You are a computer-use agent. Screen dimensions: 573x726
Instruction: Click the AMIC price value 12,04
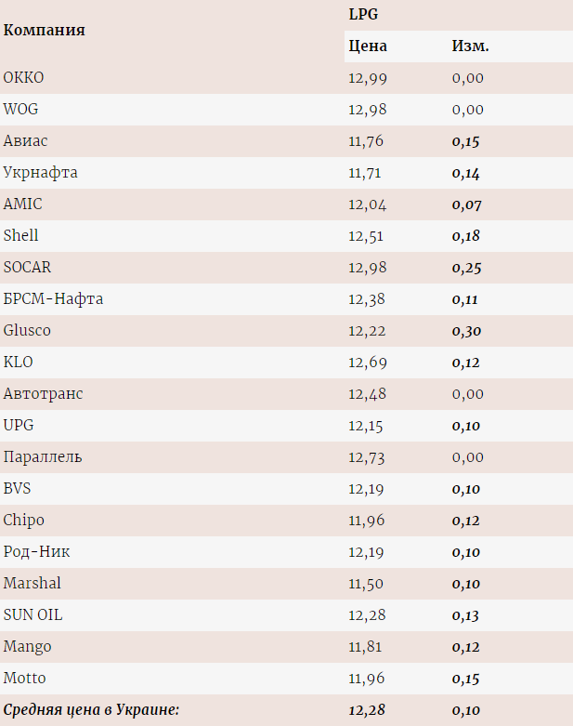pyautogui.click(x=367, y=205)
